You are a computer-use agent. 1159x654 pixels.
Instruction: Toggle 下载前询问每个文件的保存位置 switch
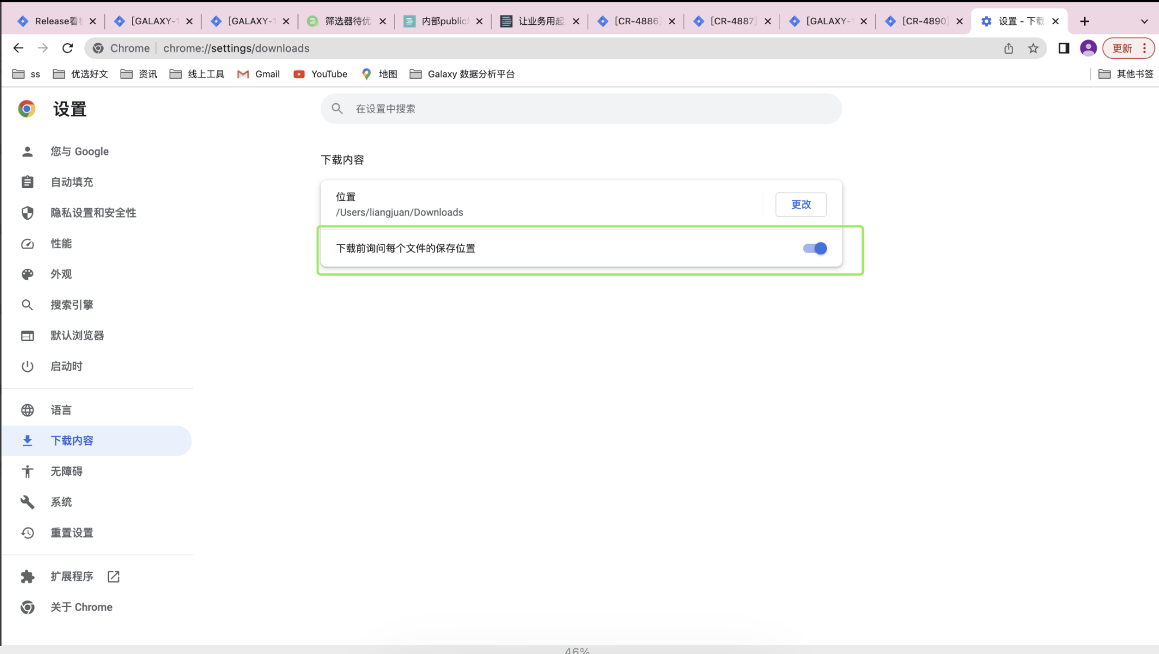click(x=815, y=248)
